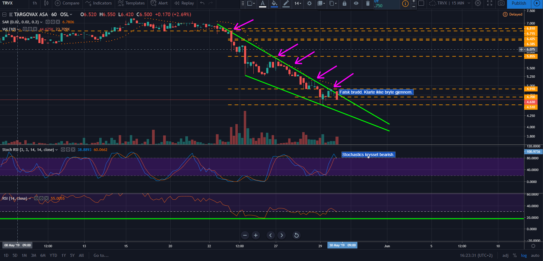The image size is (543, 261).
Task: Open the candlestick chart style selector
Action: (x=46, y=3)
